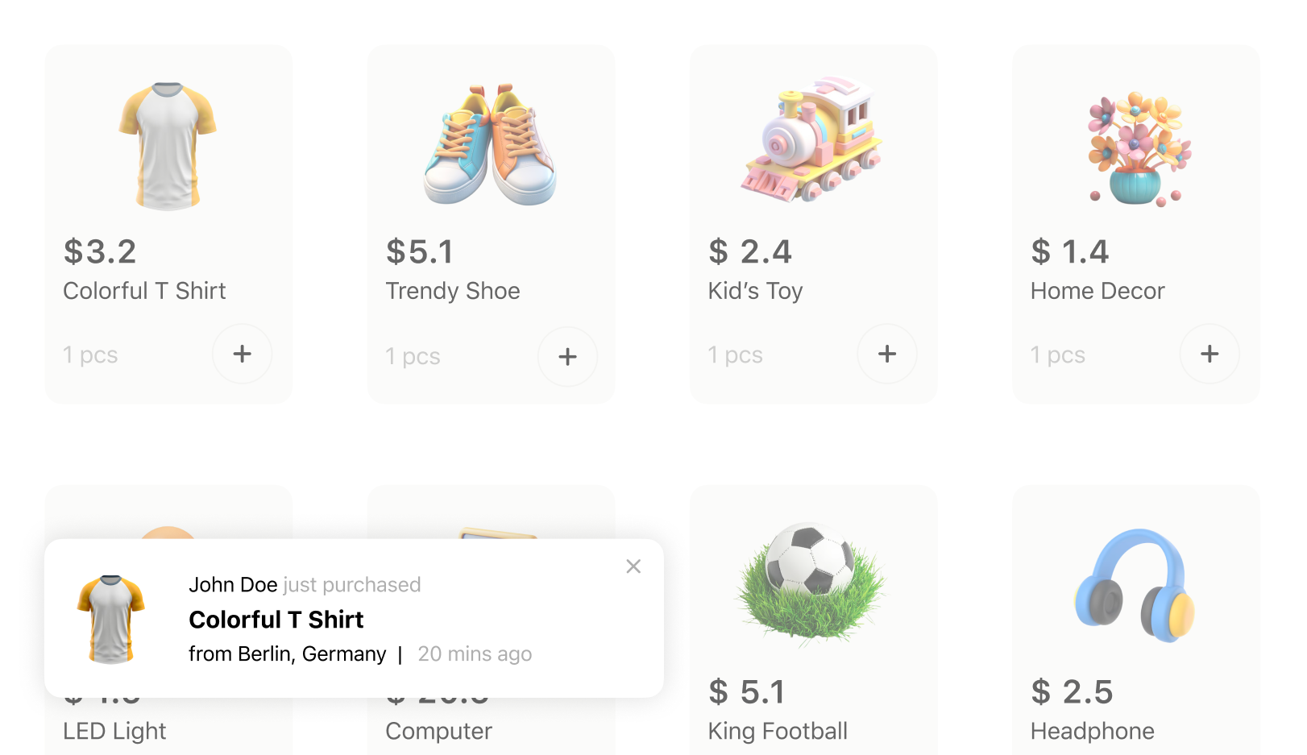1307x755 pixels.
Task: Click plus icon on Kid's Toy card
Action: tap(887, 354)
